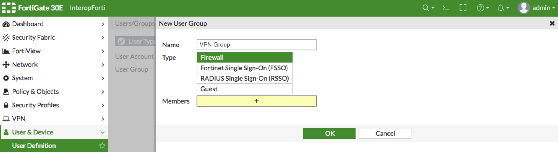Click the fullscreen toggle icon
The height and width of the screenshot is (152, 558).
click(x=463, y=8)
